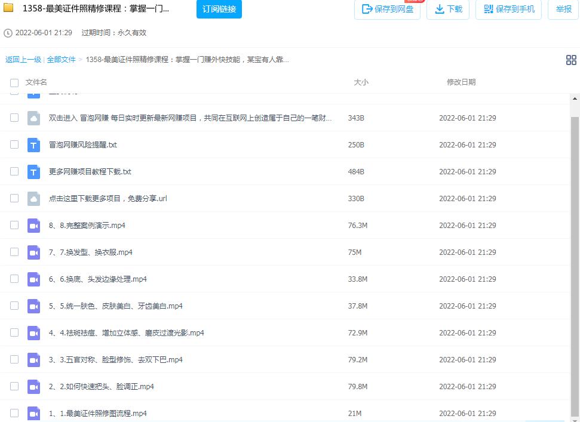Sort by 文件名 column header
The width and height of the screenshot is (580, 422).
[36, 82]
